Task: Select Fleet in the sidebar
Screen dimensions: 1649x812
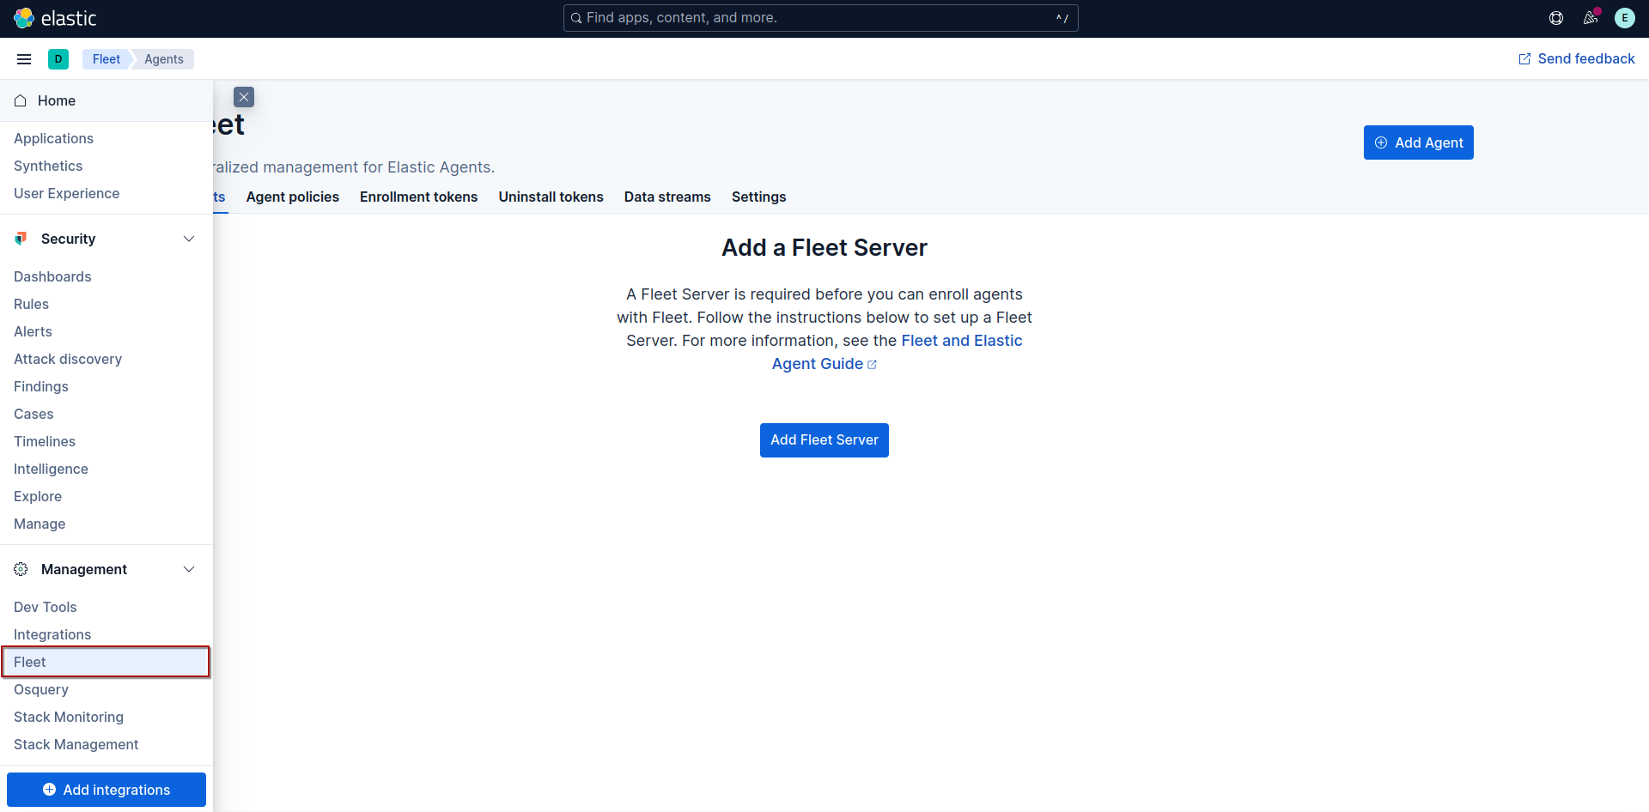Action: click(x=106, y=662)
